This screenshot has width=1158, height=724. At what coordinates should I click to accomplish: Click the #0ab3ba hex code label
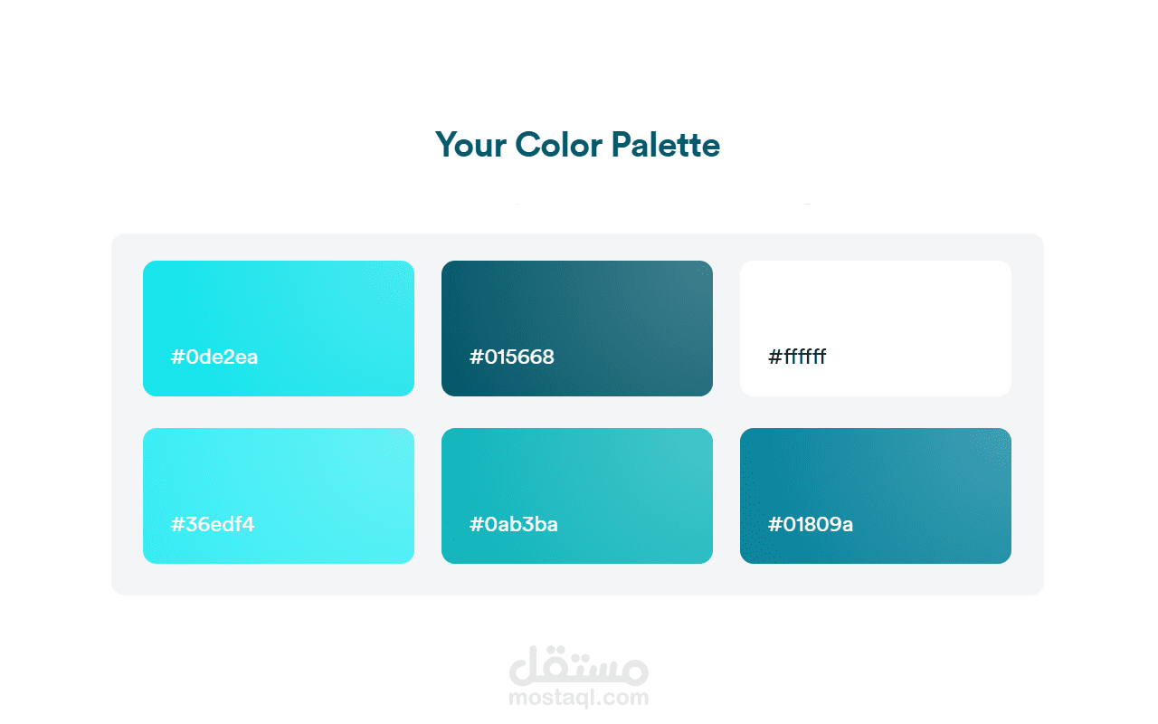514,524
